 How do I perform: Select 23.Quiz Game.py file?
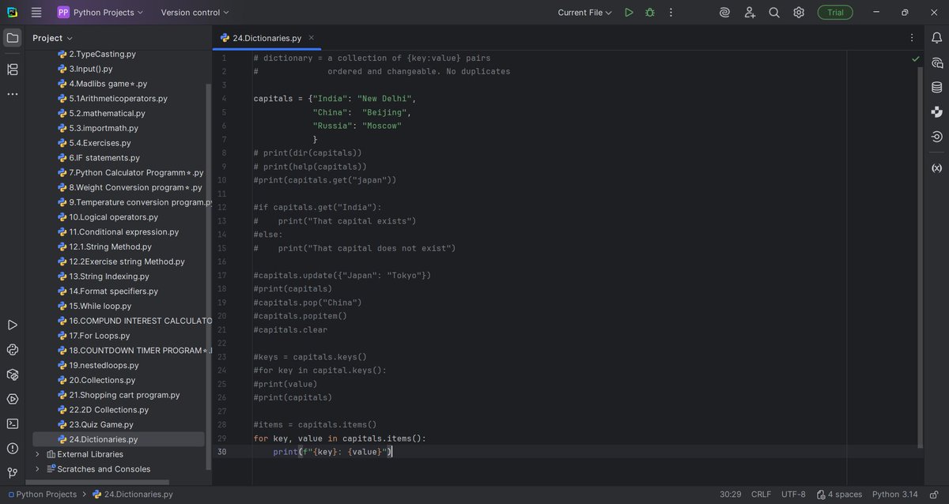pyautogui.click(x=95, y=424)
